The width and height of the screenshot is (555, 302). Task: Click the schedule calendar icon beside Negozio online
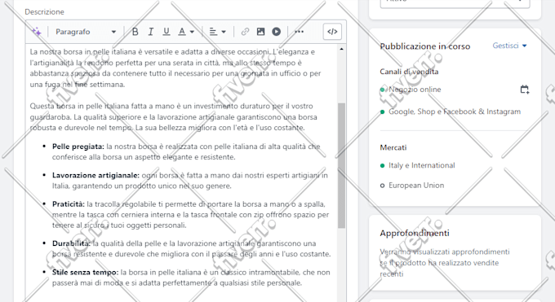(525, 90)
